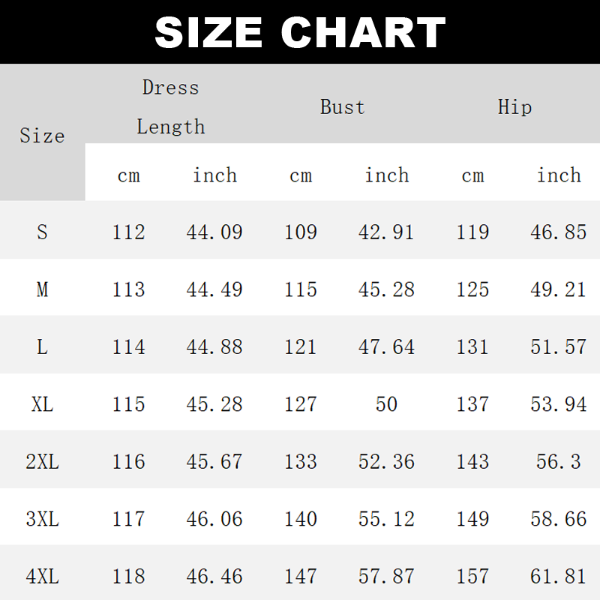
Task: Click the M bust cm value 115
Action: click(x=301, y=289)
